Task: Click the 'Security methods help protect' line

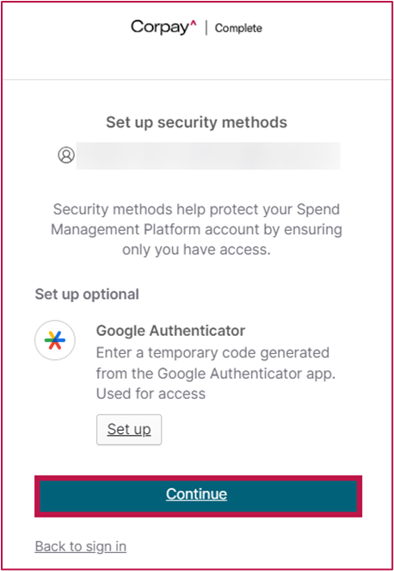Action: (x=196, y=209)
